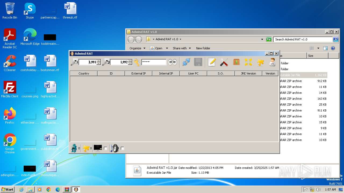Click Explorer forward navigation button
The width and height of the screenshot is (344, 193).
click(138, 39)
